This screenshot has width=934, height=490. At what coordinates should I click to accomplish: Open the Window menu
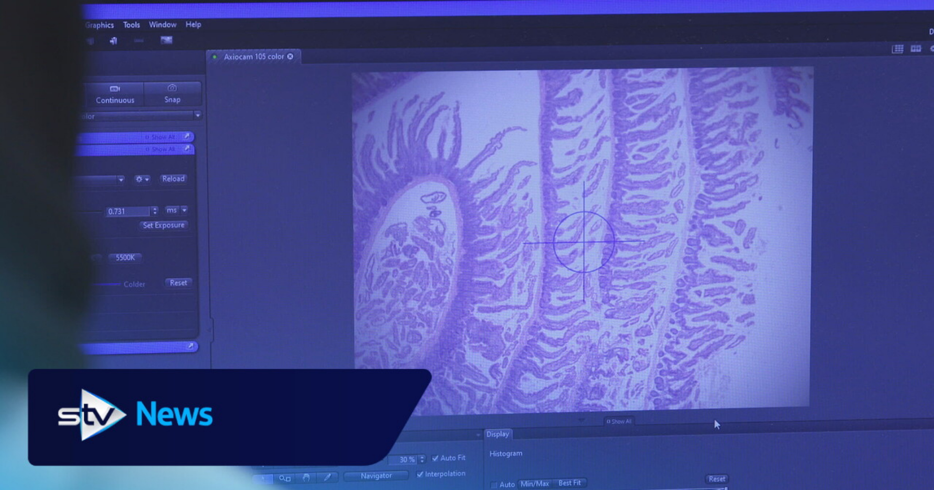[x=163, y=25]
